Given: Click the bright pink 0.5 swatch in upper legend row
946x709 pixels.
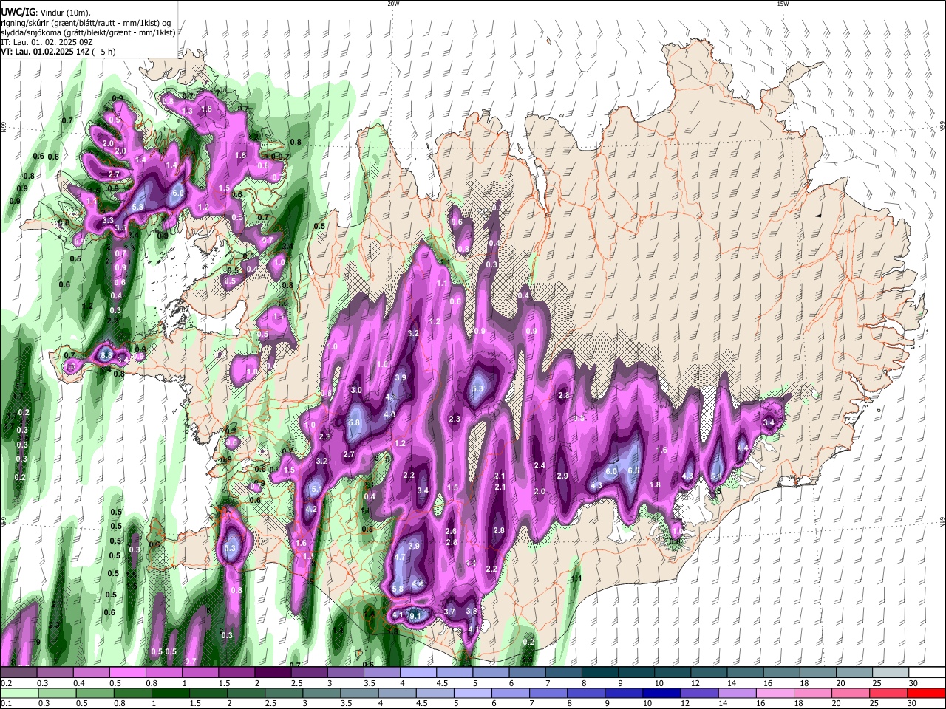Looking at the screenshot, I should click(127, 673).
